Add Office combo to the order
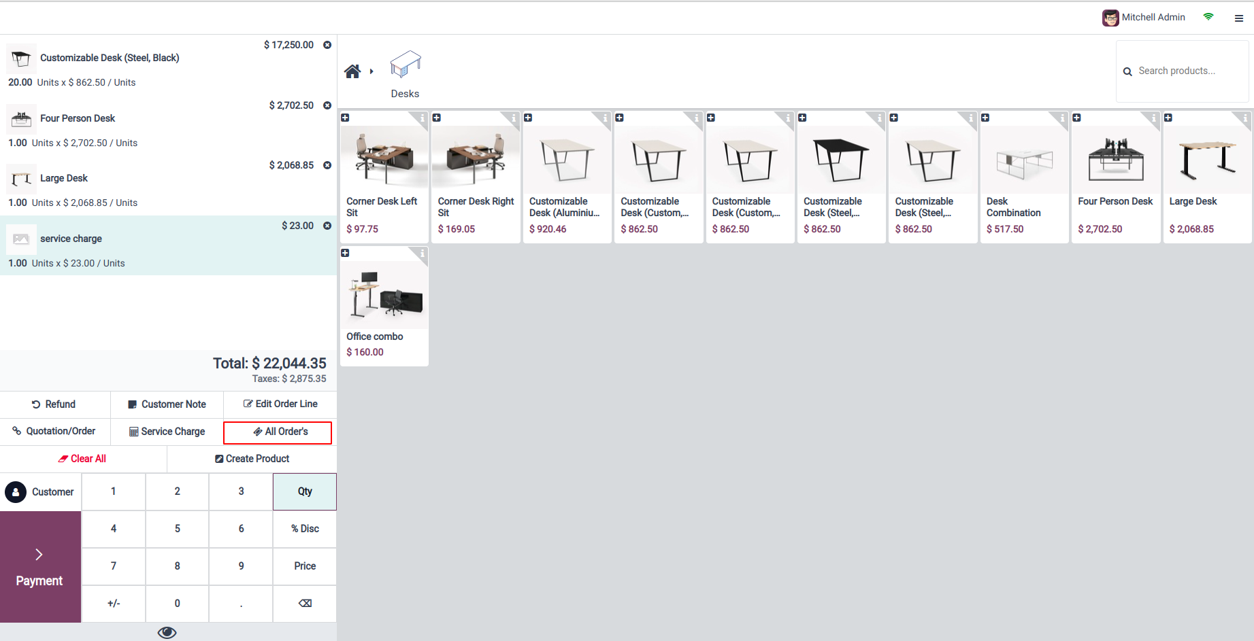 [384, 307]
